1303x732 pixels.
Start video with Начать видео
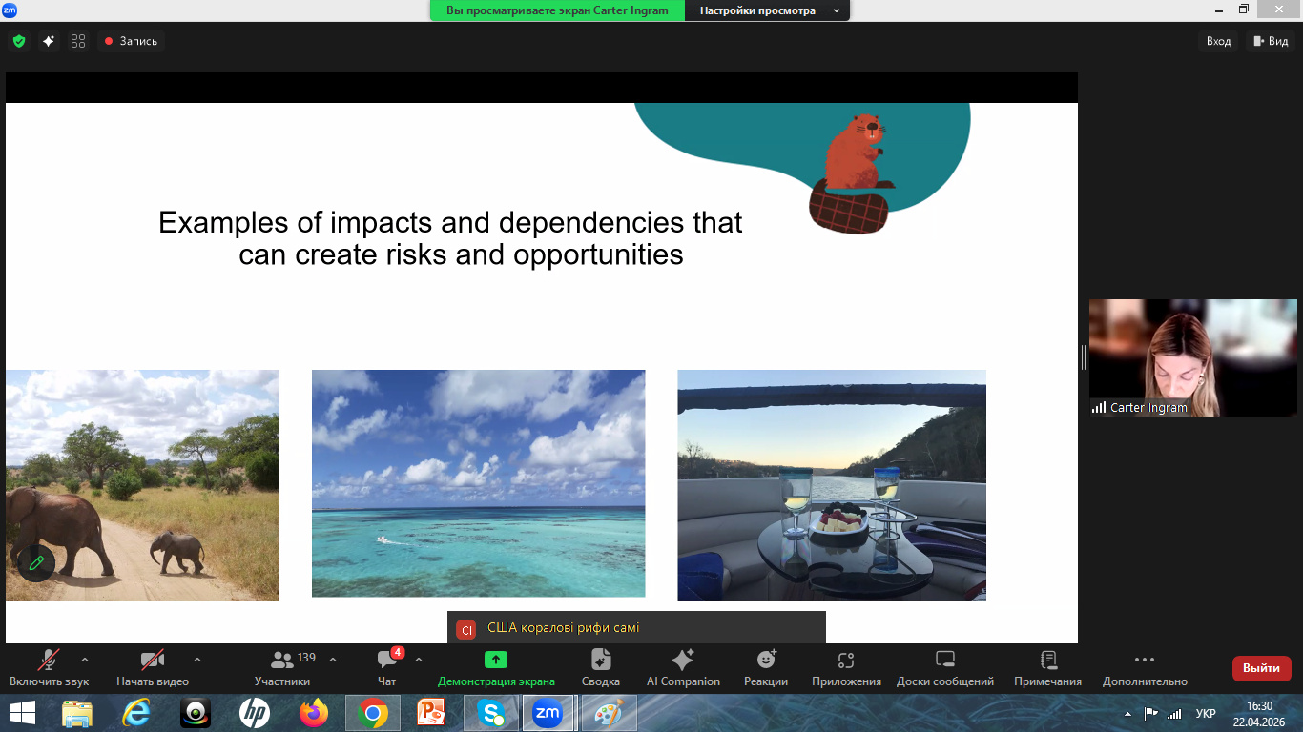click(153, 666)
